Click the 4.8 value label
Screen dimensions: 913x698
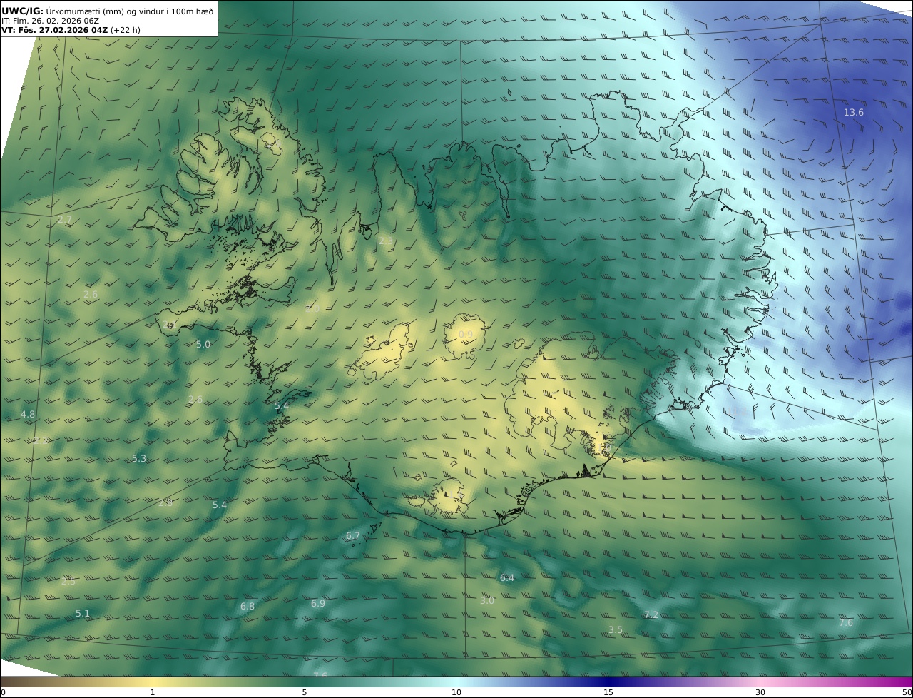[x=28, y=414]
